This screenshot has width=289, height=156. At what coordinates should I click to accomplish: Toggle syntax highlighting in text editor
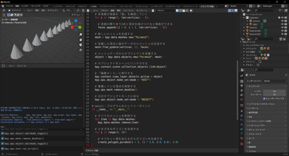[x=236, y=10]
